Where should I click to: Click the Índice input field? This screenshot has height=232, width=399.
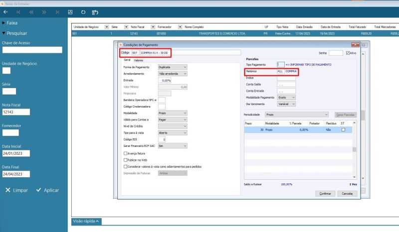click(286, 78)
